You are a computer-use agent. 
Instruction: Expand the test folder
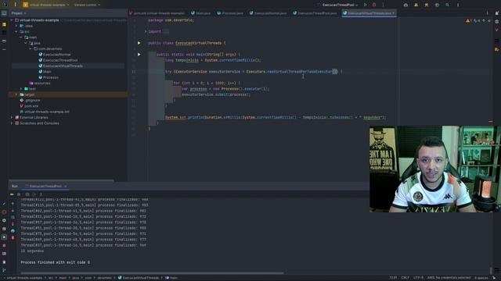21,89
